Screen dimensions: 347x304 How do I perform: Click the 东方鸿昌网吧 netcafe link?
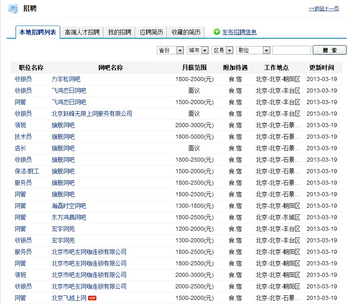[x=69, y=217]
